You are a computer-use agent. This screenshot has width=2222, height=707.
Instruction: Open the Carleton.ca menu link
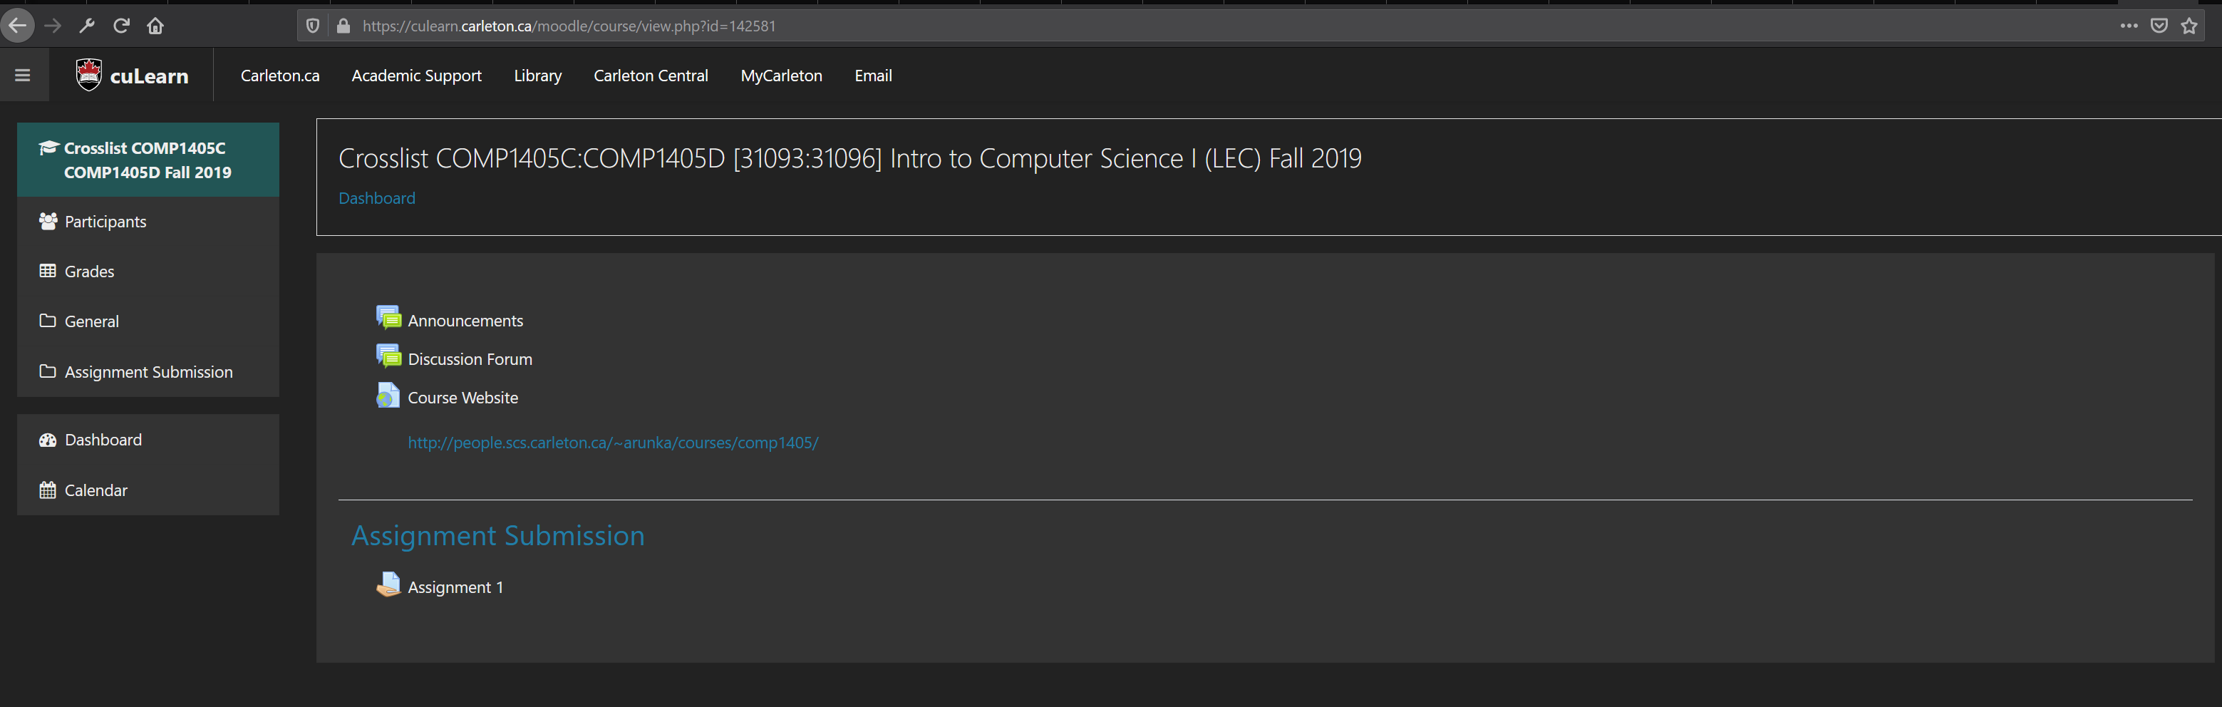click(280, 76)
